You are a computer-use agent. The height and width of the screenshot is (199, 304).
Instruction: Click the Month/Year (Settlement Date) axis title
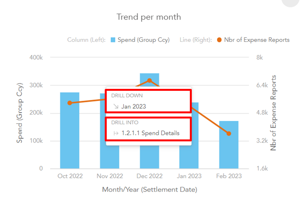tap(149, 189)
